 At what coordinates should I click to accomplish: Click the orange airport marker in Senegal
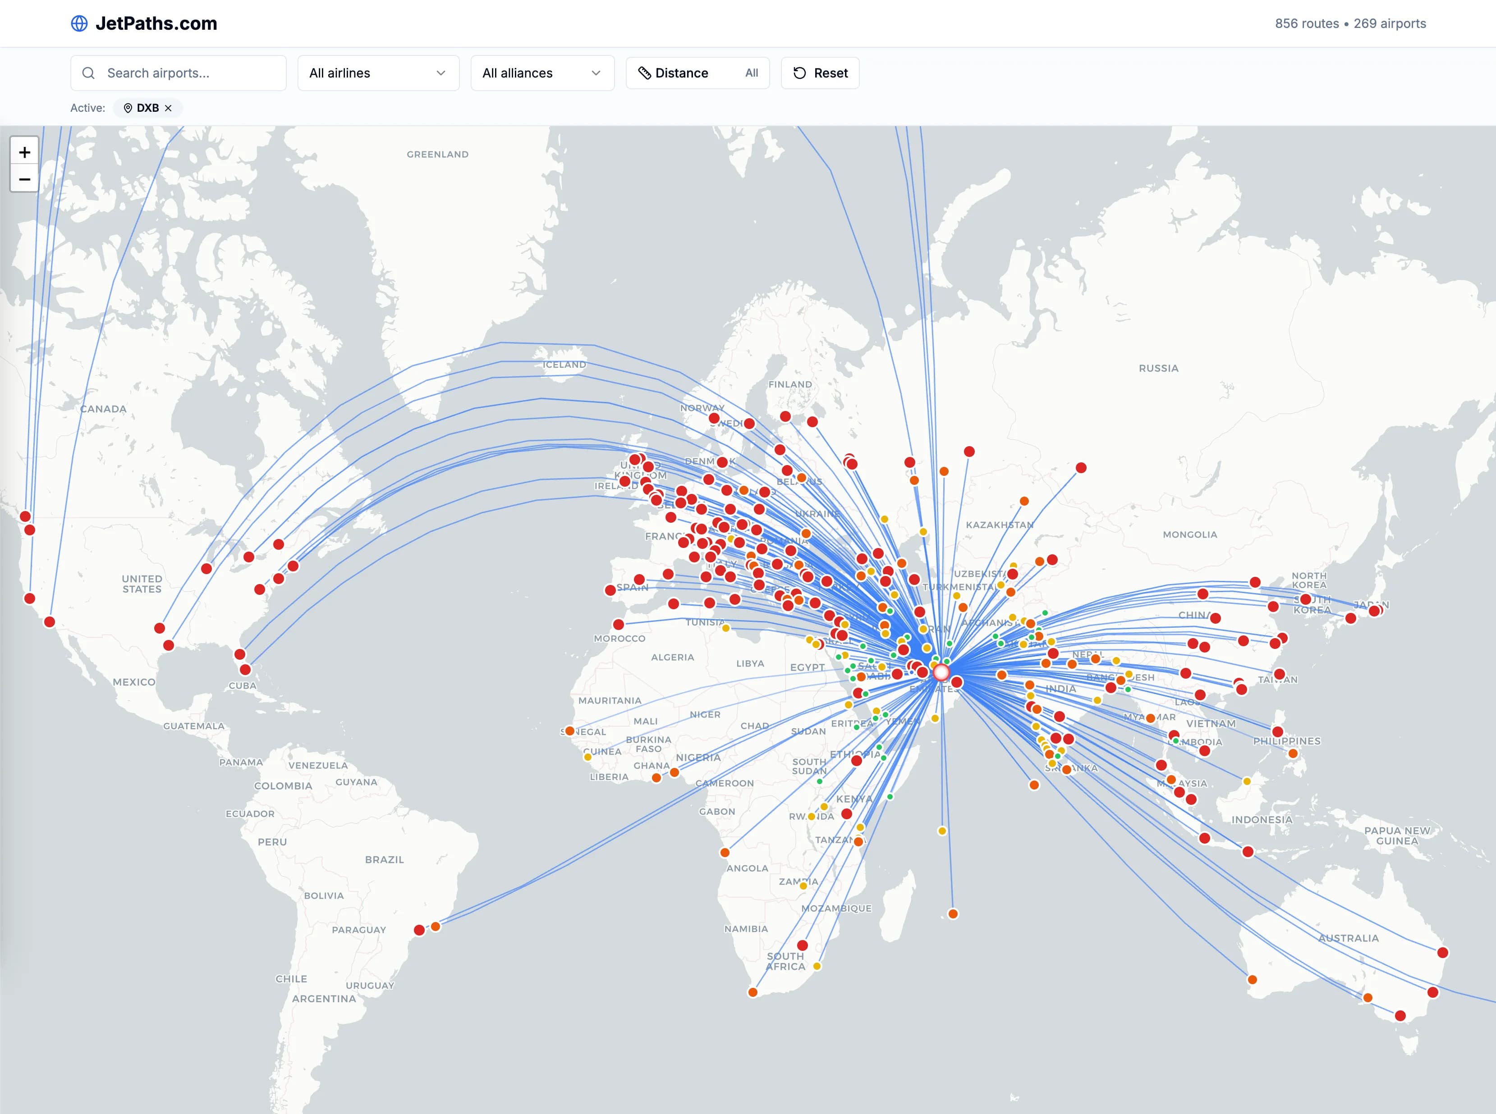pos(569,731)
